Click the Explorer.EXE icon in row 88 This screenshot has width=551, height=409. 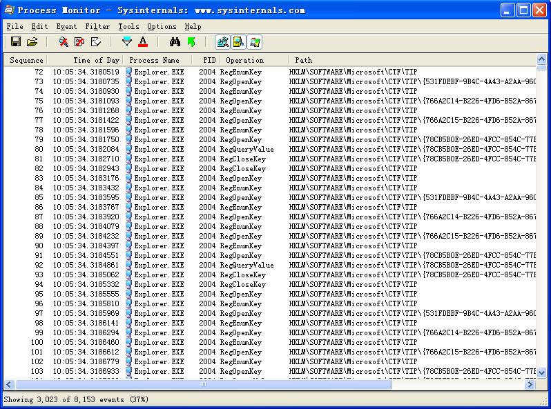point(128,226)
